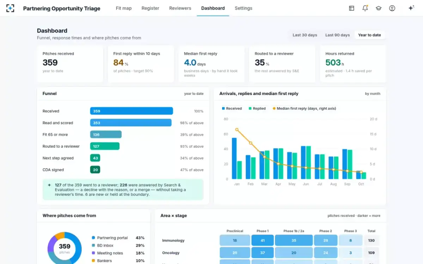423x264 pixels.
Task: Click the 'by month' chart label
Action: [373, 94]
